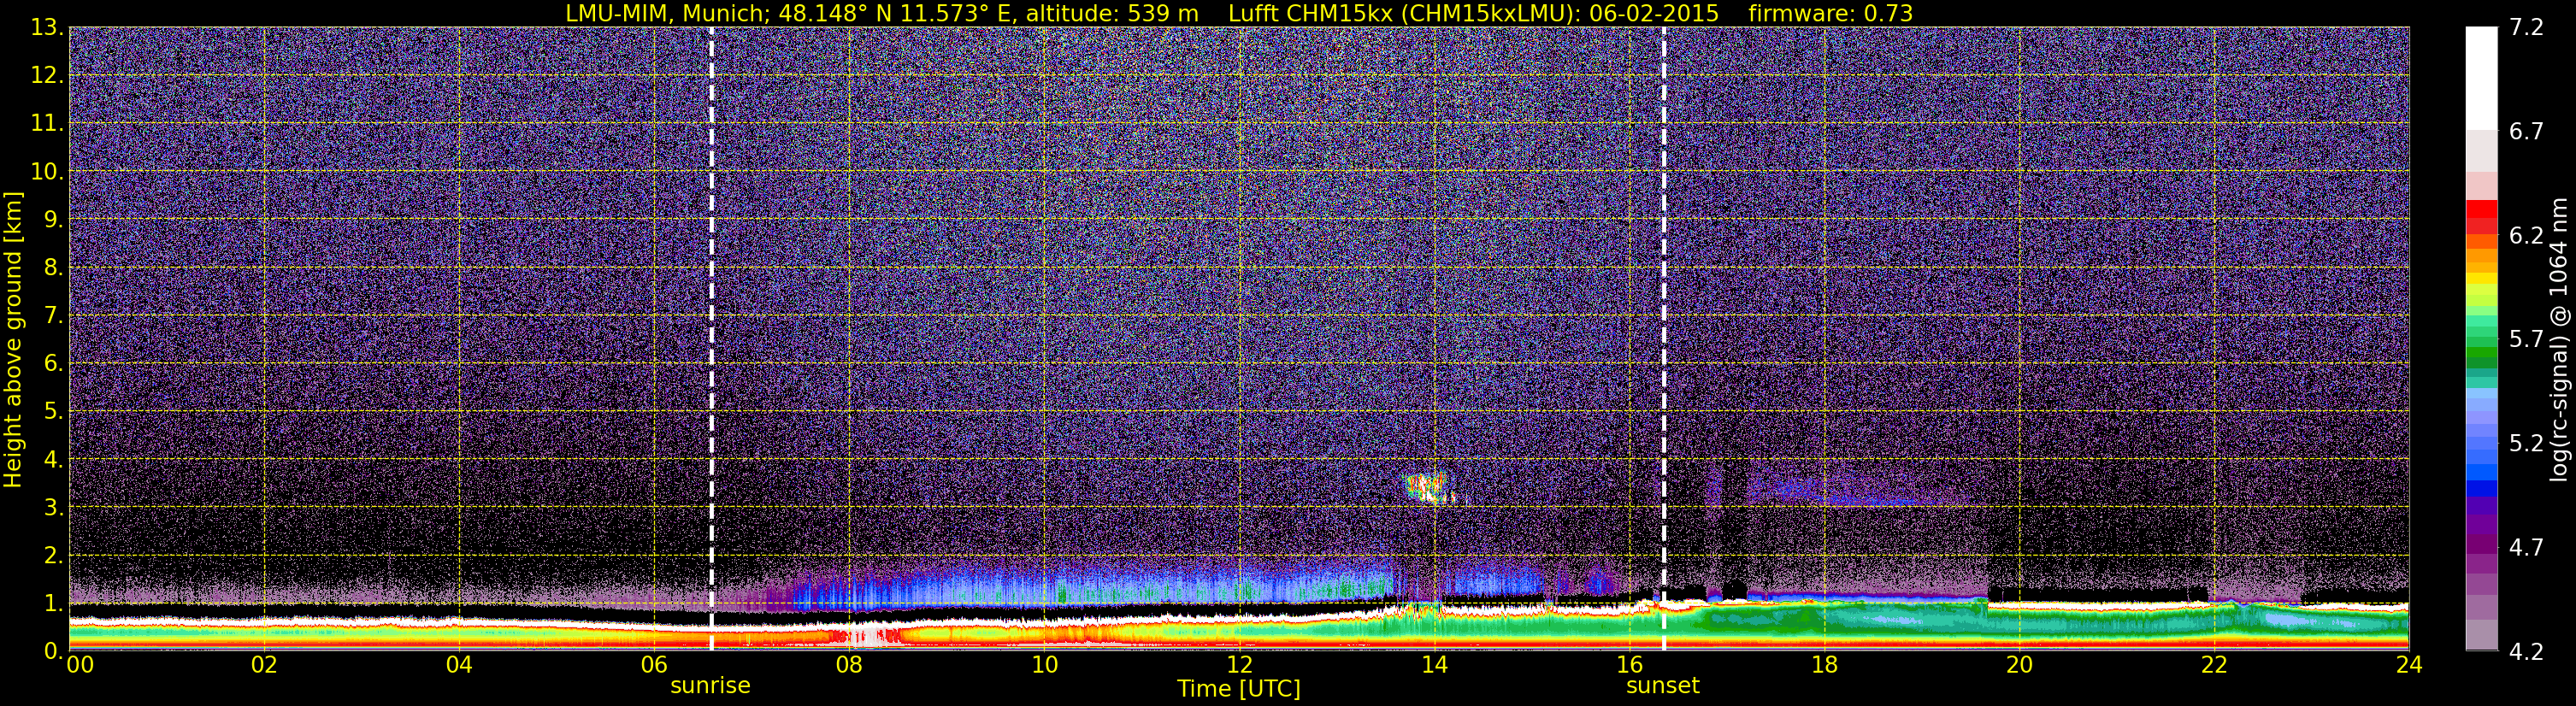Pick the white top segment of the colorbar
2576x706 pixels.
tap(2481, 79)
